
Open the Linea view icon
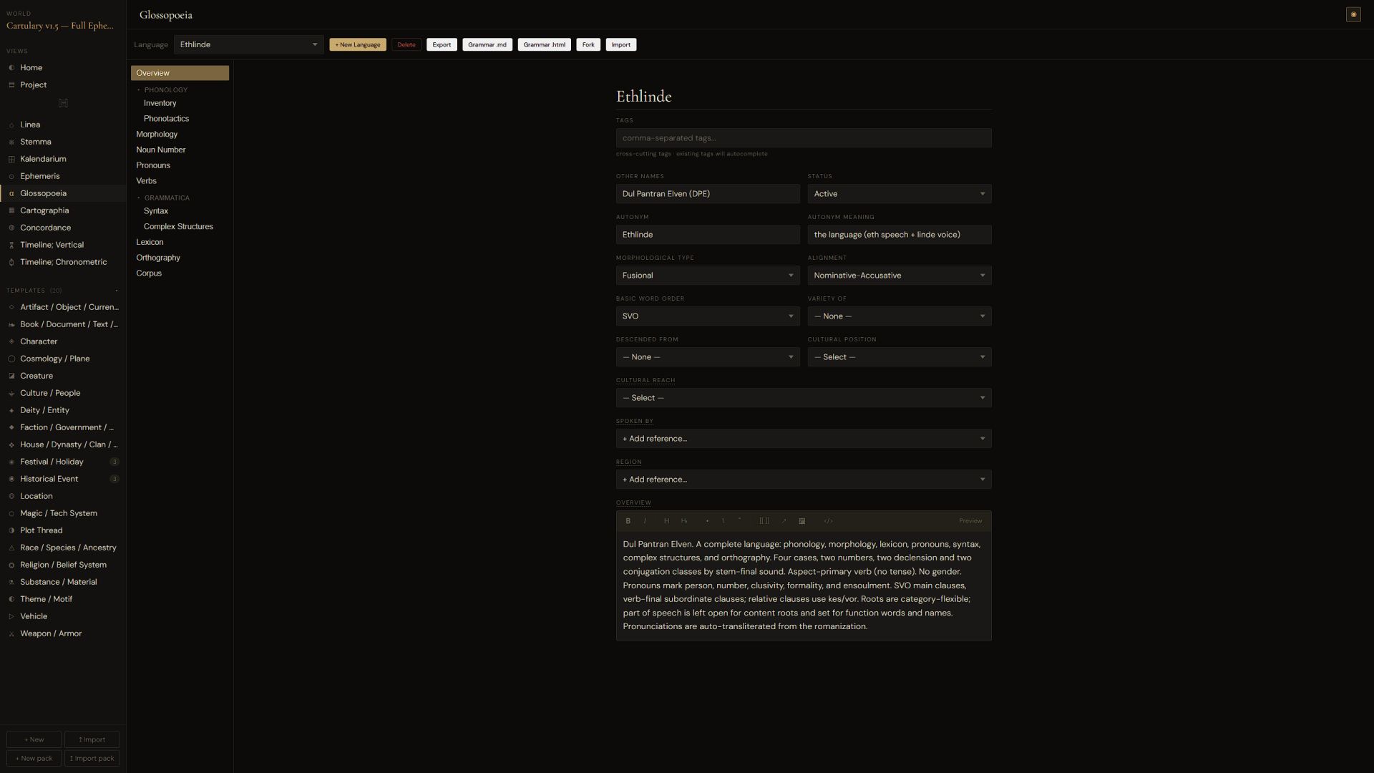click(11, 125)
